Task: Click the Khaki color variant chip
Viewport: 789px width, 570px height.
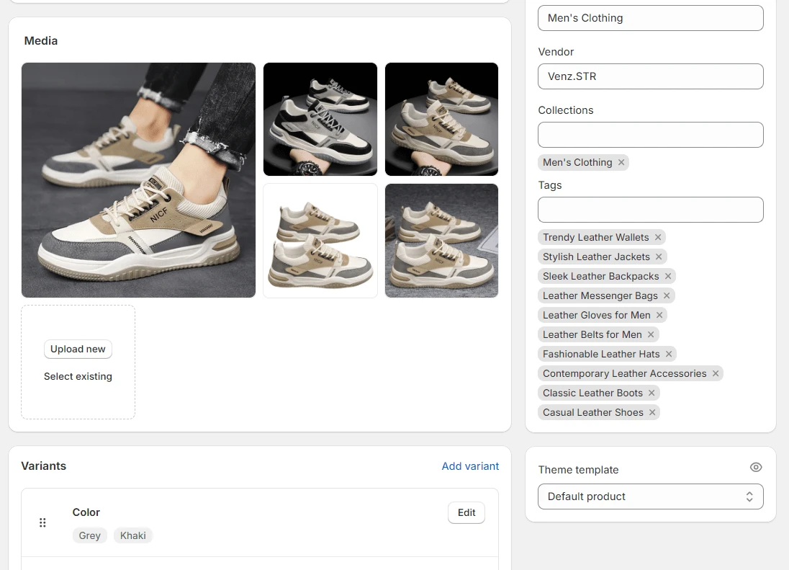Action: click(133, 535)
